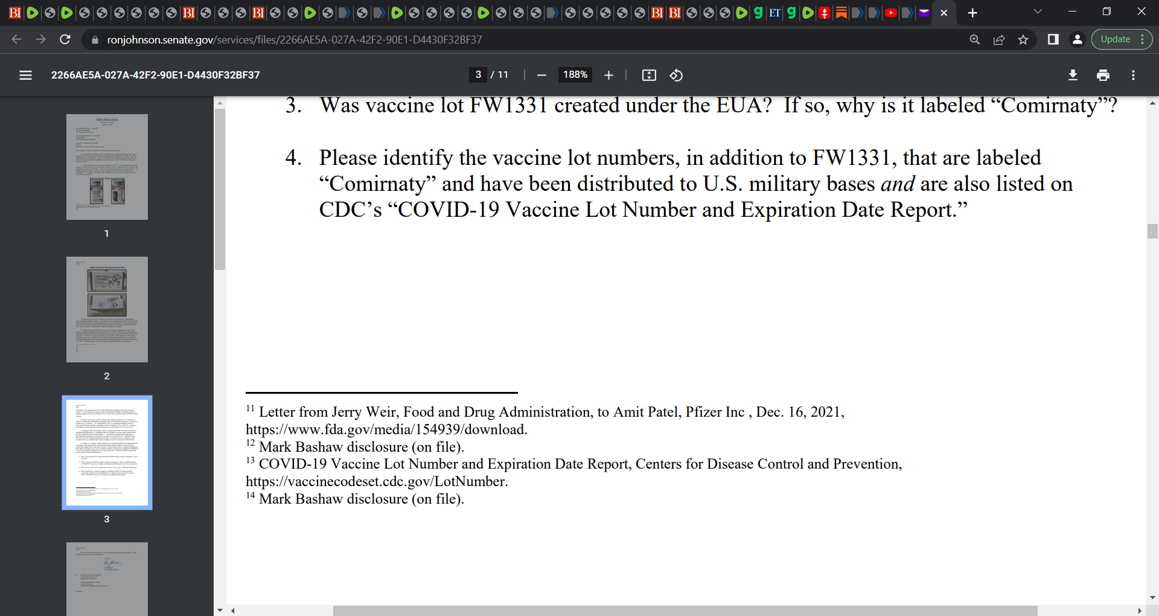
Task: Open page 2 thumbnail
Action: [x=107, y=309]
